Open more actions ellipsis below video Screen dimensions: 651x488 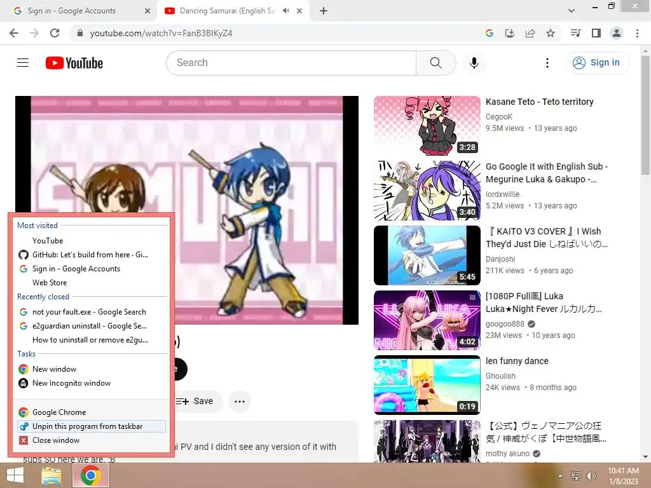240,402
